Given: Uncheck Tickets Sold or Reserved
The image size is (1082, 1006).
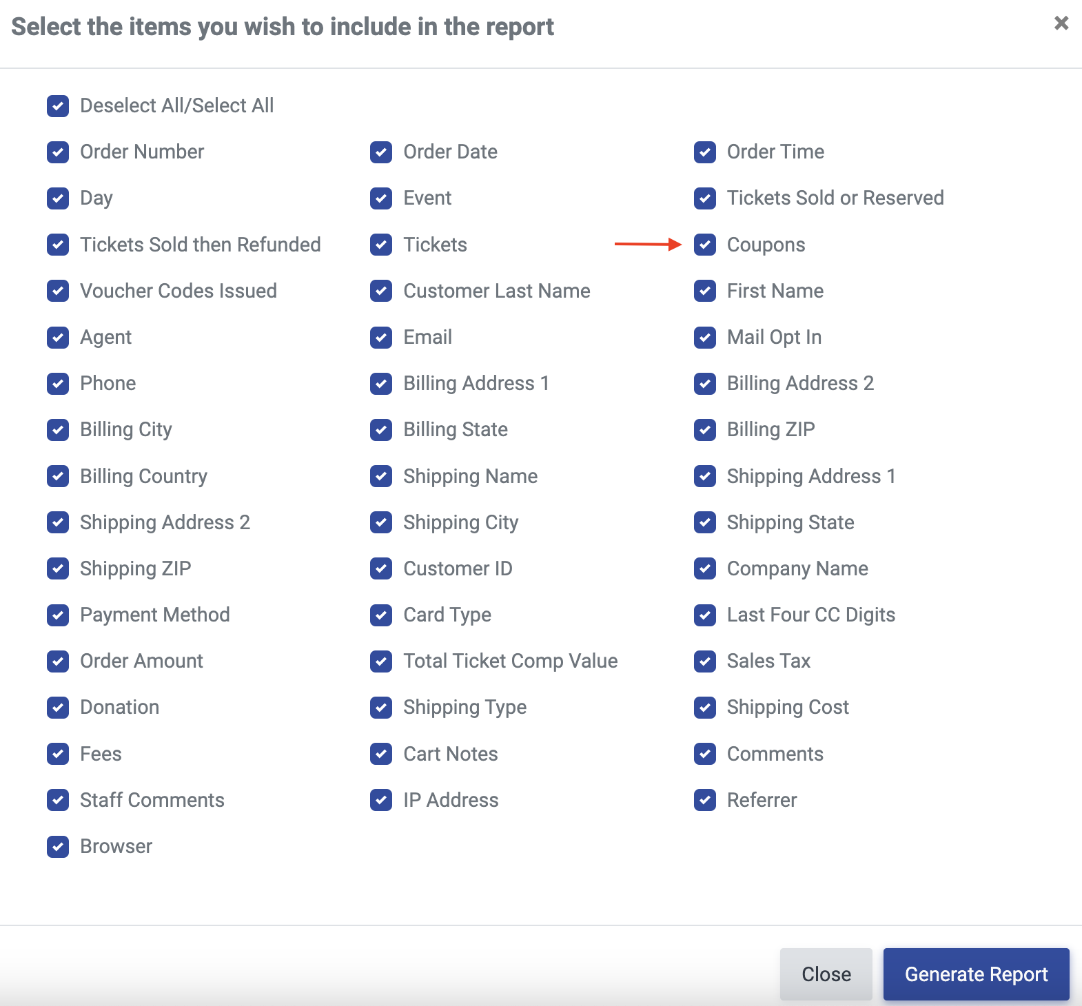Looking at the screenshot, I should pyautogui.click(x=705, y=198).
